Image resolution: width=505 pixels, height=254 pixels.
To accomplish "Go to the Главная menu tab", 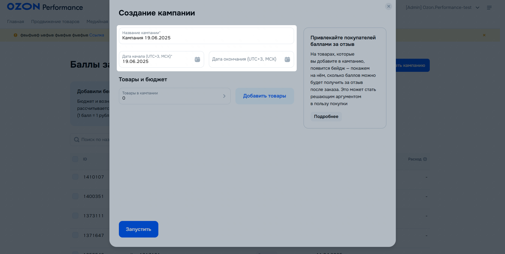I will (x=16, y=21).
